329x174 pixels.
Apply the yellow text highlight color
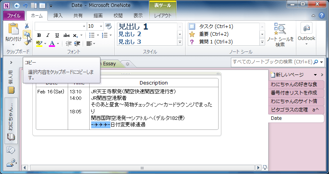pyautogui.click(x=39, y=43)
